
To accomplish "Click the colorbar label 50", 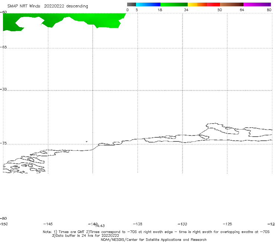I will [220, 10].
